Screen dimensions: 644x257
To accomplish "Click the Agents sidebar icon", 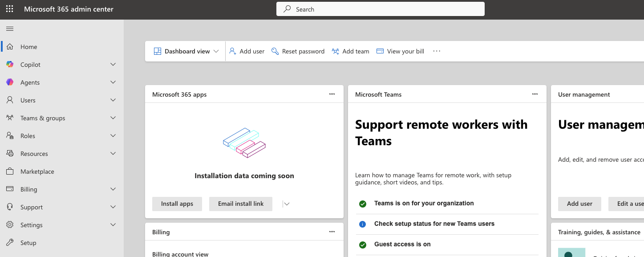I will pyautogui.click(x=9, y=82).
